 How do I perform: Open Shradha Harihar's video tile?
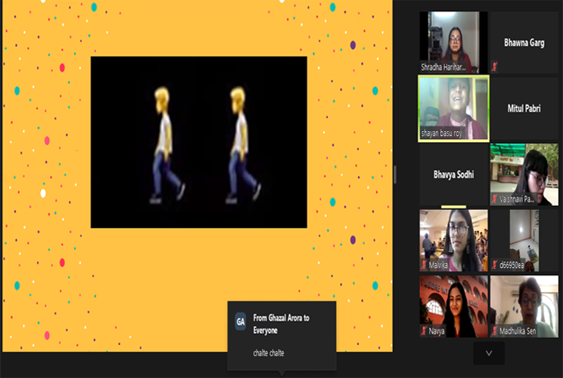454,43
